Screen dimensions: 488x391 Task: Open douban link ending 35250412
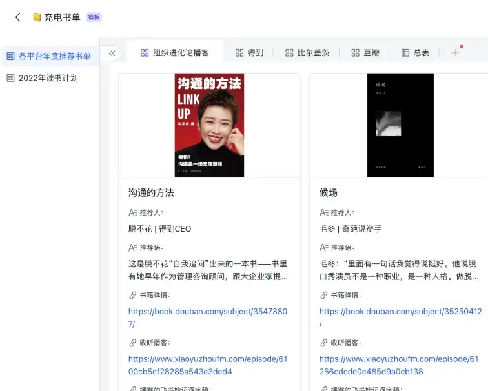pyautogui.click(x=401, y=317)
